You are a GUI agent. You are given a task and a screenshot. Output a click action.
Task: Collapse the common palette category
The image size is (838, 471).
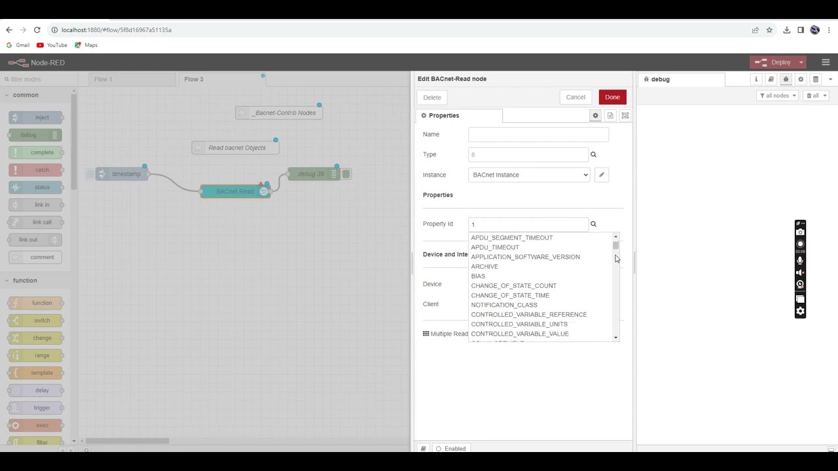(26, 95)
